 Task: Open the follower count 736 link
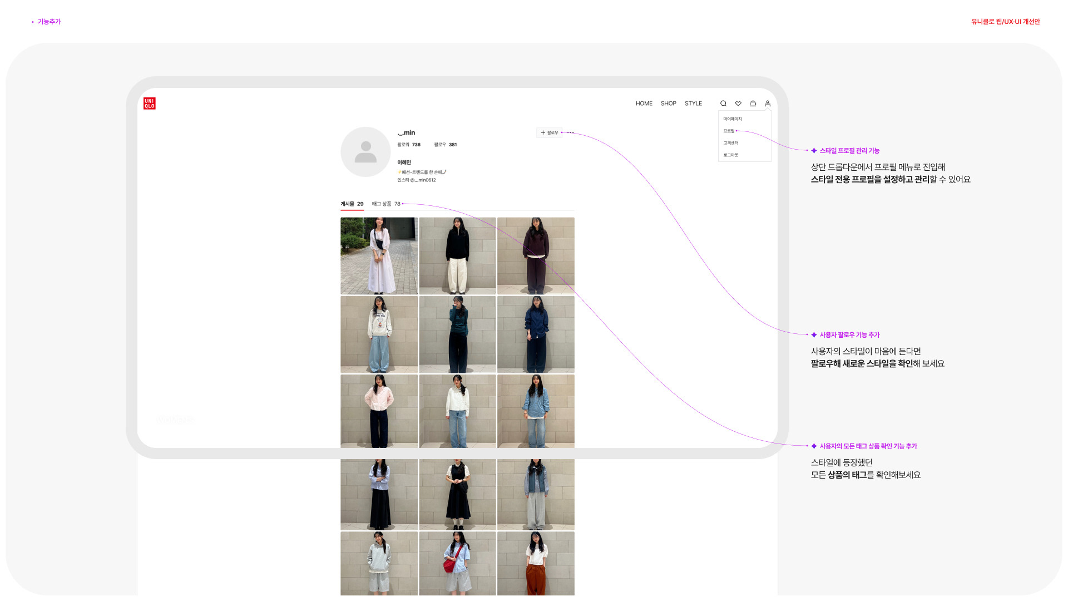pos(409,145)
